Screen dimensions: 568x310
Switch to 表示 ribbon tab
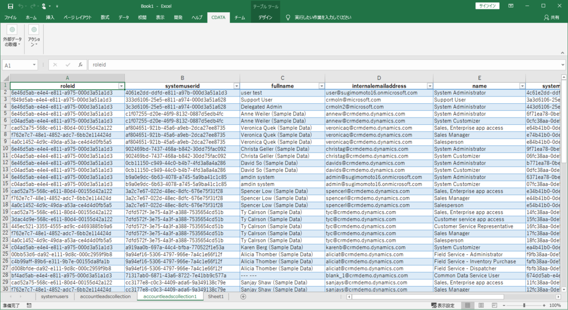160,17
